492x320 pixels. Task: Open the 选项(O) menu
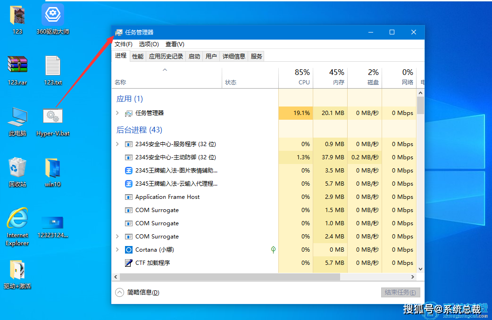148,44
